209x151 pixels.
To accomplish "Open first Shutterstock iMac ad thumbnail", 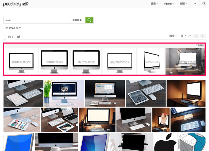I will (x=21, y=61).
